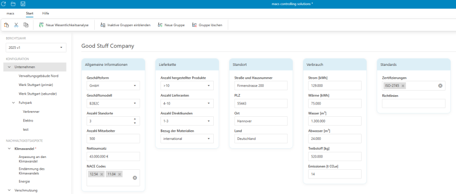This screenshot has width=456, height=194.
Task: Click the Good Stuff Company heading
Action: [x=108, y=46]
